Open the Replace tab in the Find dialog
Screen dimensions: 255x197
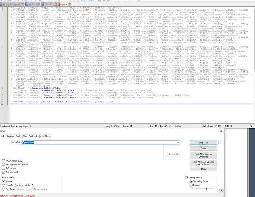(10, 136)
